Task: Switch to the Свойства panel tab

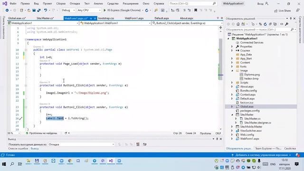Action: [290, 149]
